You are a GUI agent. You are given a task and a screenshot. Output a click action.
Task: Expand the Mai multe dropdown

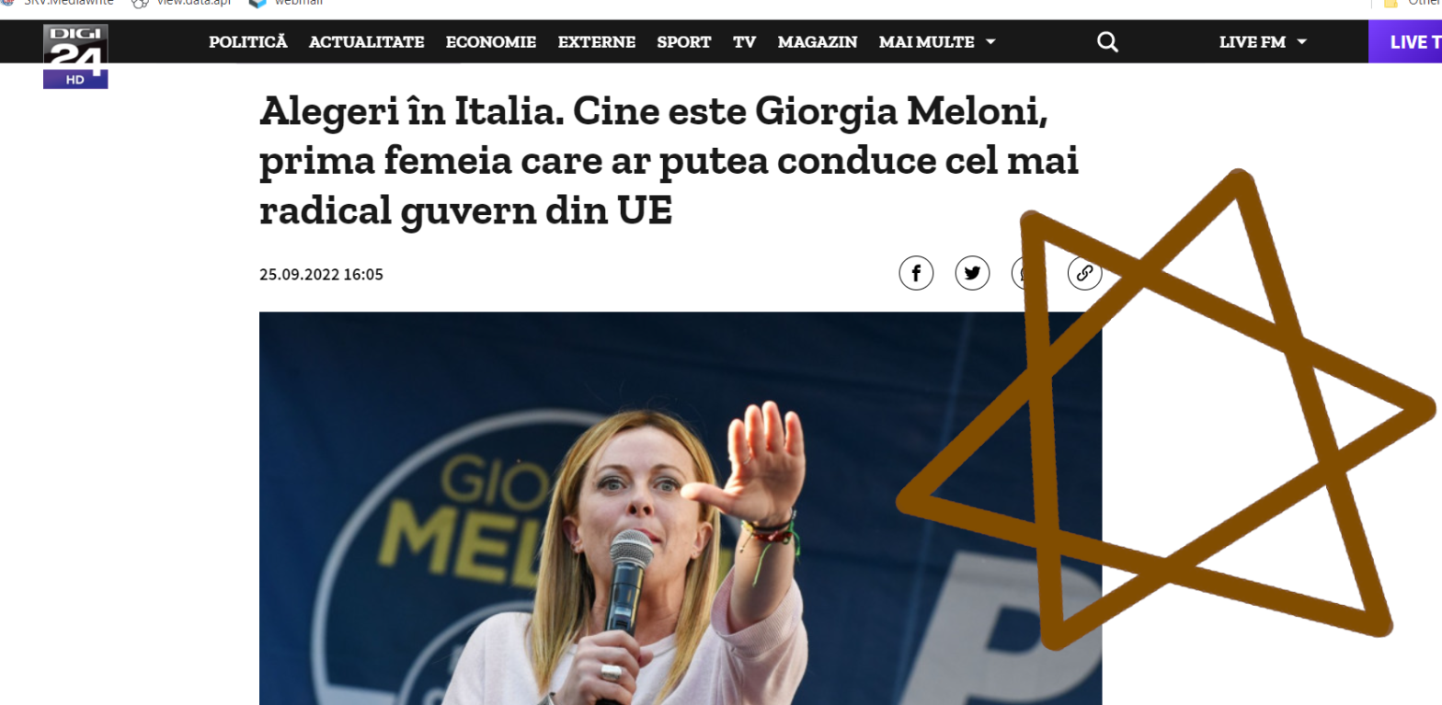[x=937, y=42]
